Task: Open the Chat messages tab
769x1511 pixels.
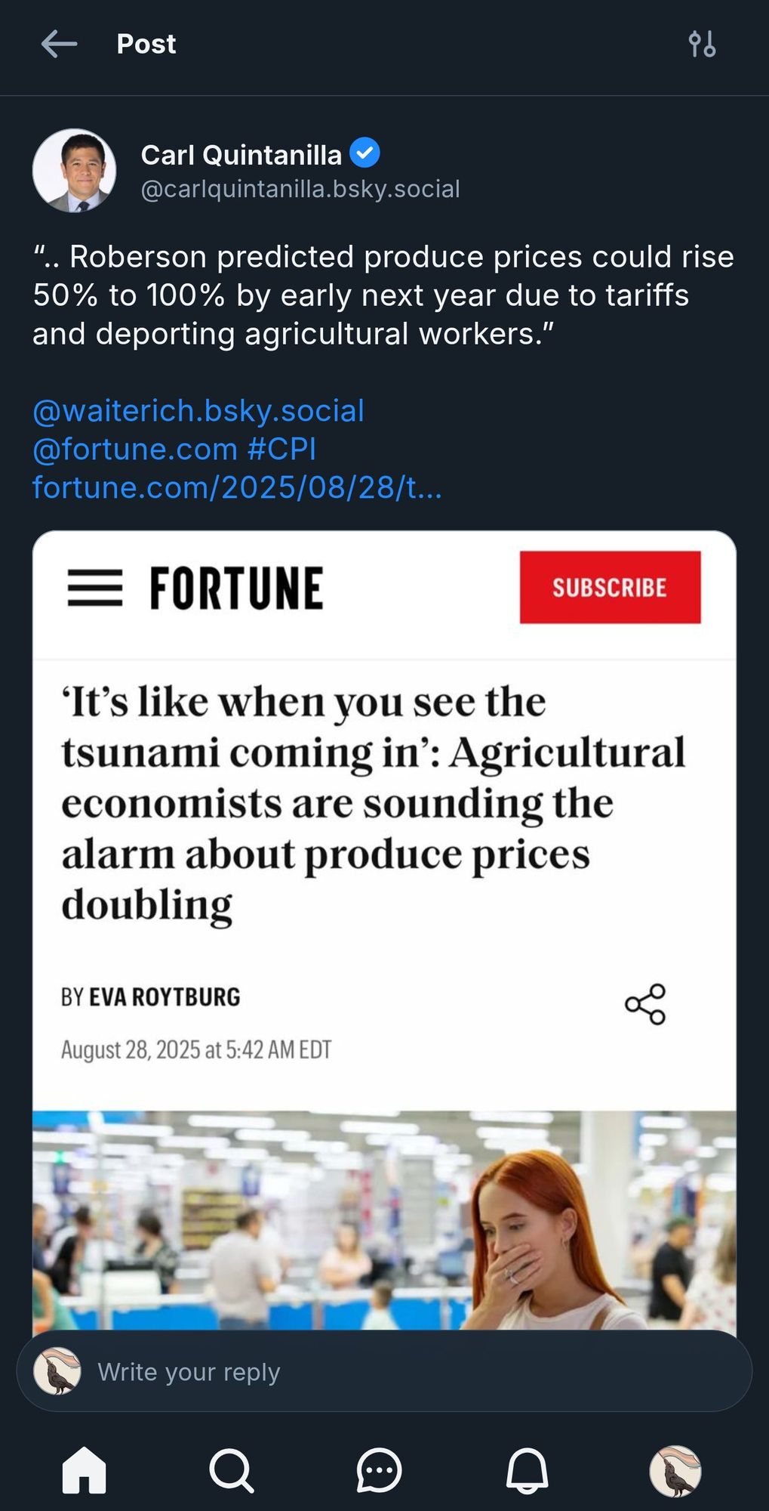Action: coord(379,1470)
